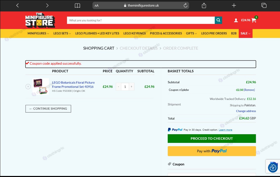
Task: Go back with browser back arrow
Action: pyautogui.click(x=17, y=6)
